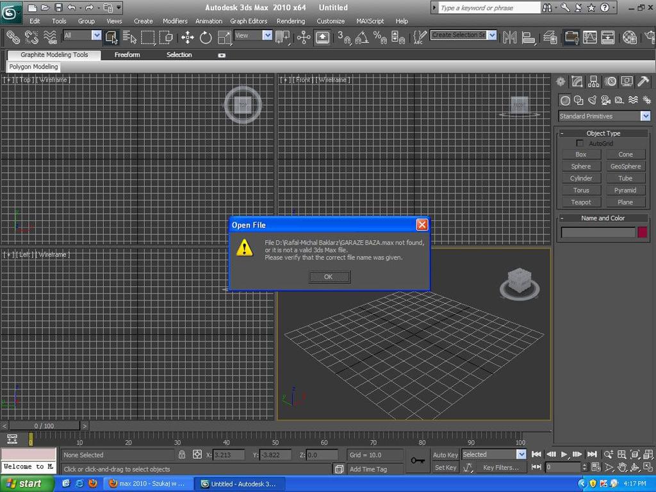Image resolution: width=656 pixels, height=492 pixels.
Task: Switch to the Utilities command panel
Action: [x=643, y=81]
